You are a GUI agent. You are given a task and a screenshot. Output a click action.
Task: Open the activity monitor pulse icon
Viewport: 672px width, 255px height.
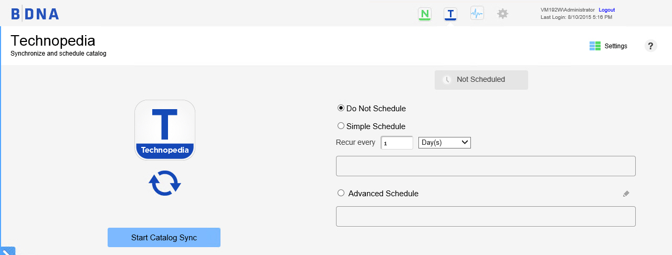[x=477, y=14]
